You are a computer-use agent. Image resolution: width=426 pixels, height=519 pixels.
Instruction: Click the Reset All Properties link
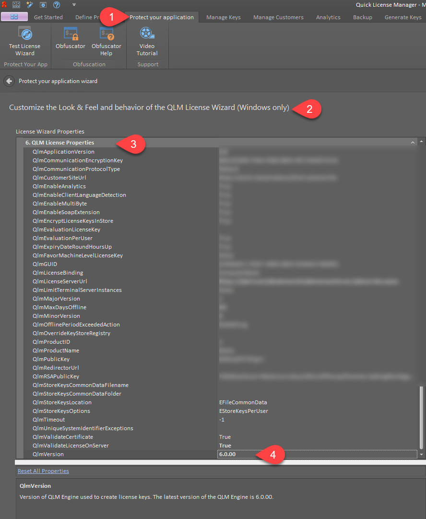point(43,471)
